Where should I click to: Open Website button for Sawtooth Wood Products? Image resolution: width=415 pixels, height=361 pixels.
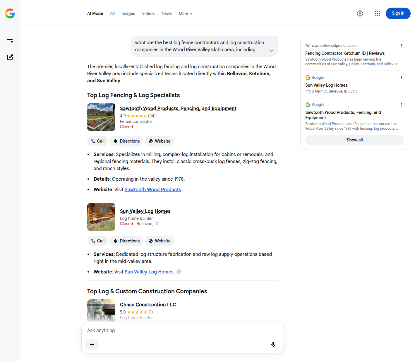(x=160, y=141)
